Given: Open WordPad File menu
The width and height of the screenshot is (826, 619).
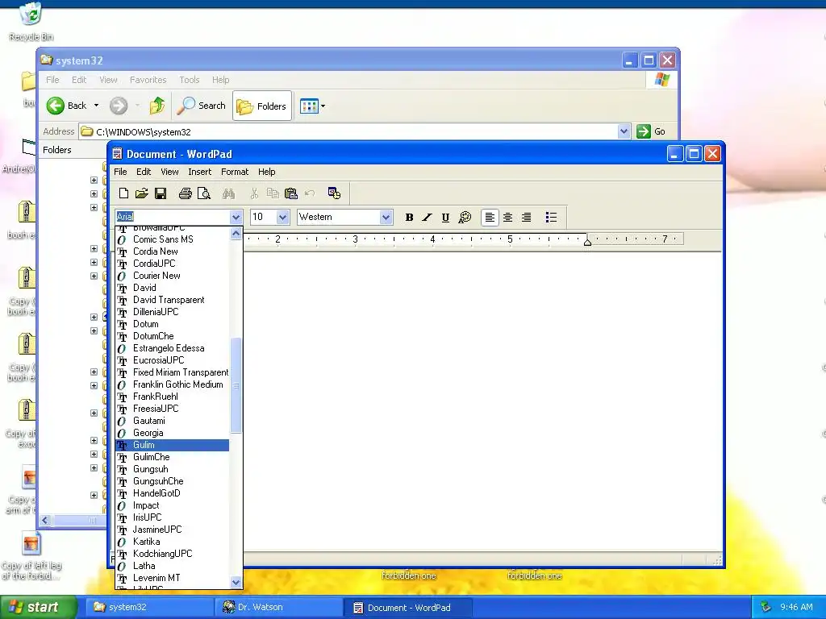Looking at the screenshot, I should [120, 172].
